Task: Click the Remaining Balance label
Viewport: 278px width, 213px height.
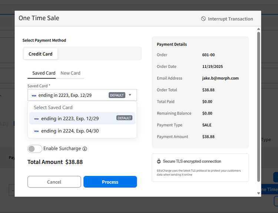Action: click(174, 114)
